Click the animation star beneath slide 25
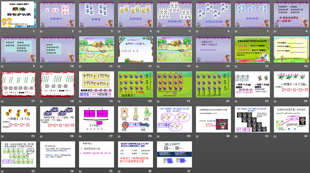This screenshot has width=310, height=173. 2,136
